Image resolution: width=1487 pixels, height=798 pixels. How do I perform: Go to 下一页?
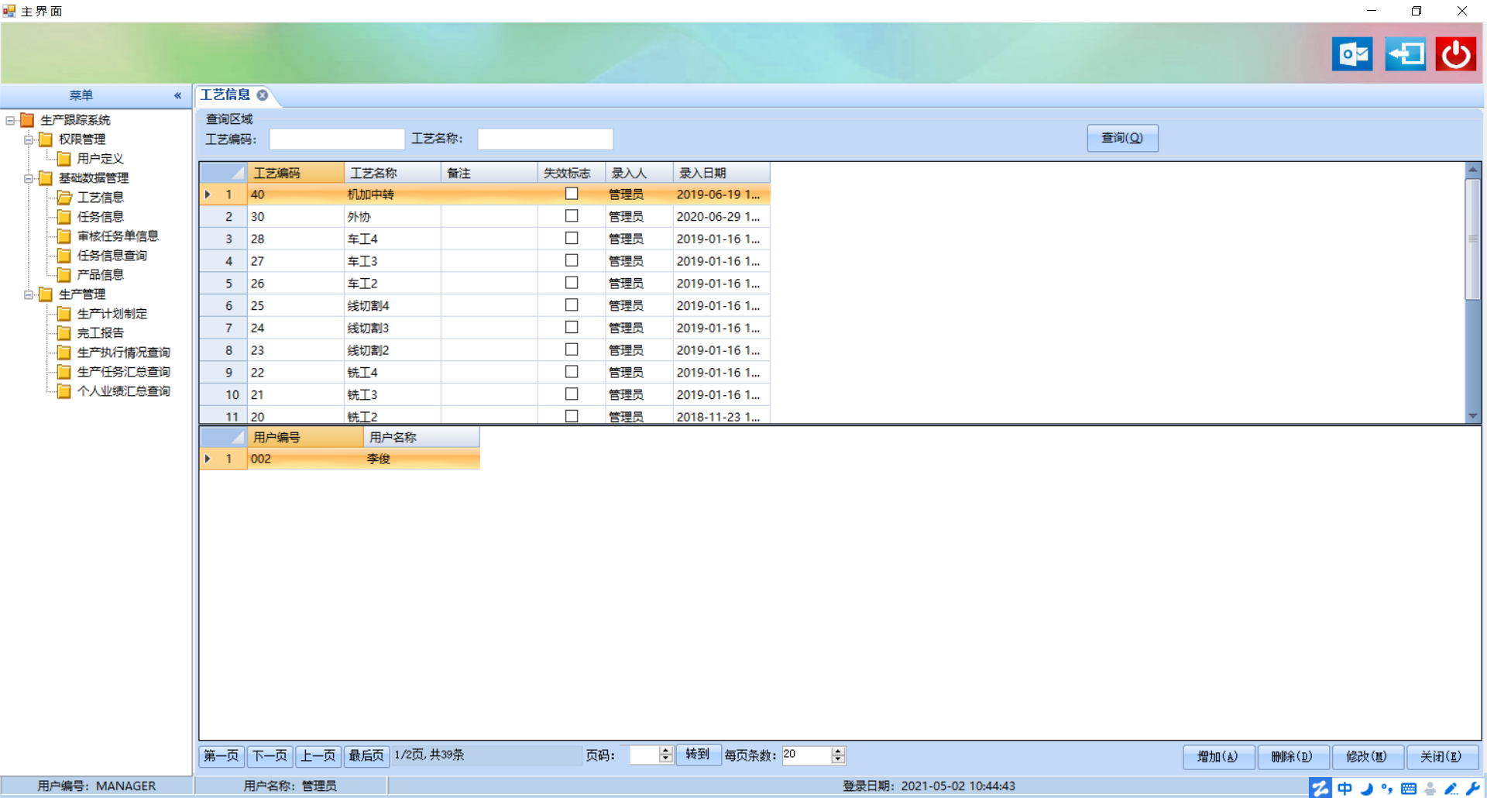[270, 755]
